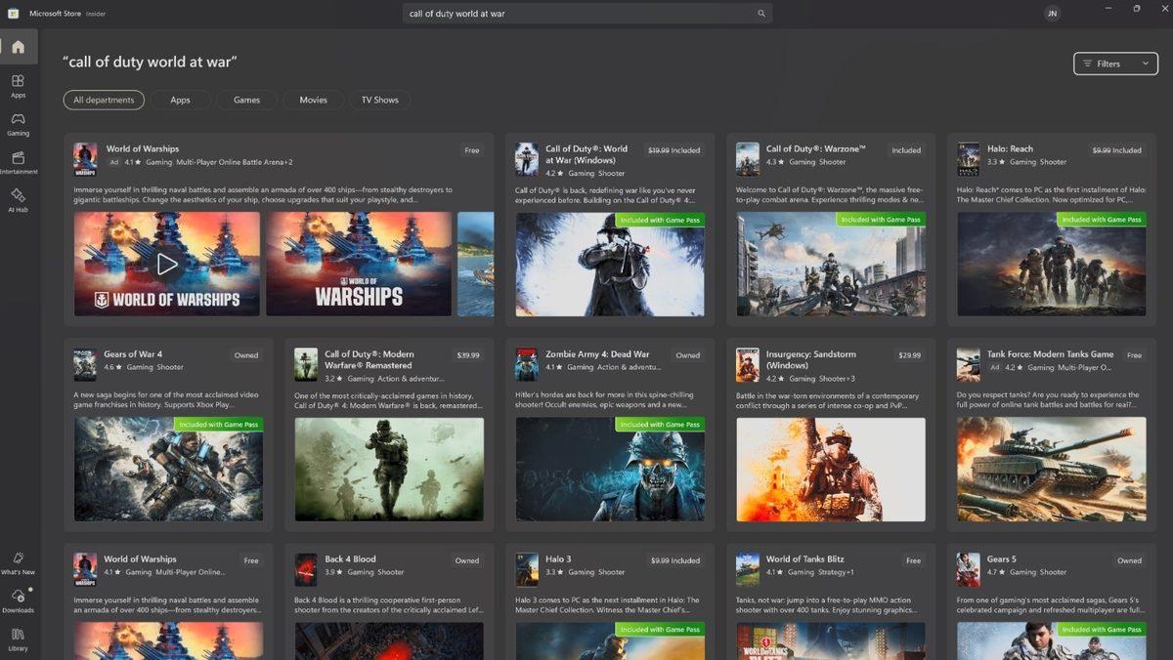The width and height of the screenshot is (1173, 660).
Task: Open AI Hub from the sidebar
Action: point(18,202)
